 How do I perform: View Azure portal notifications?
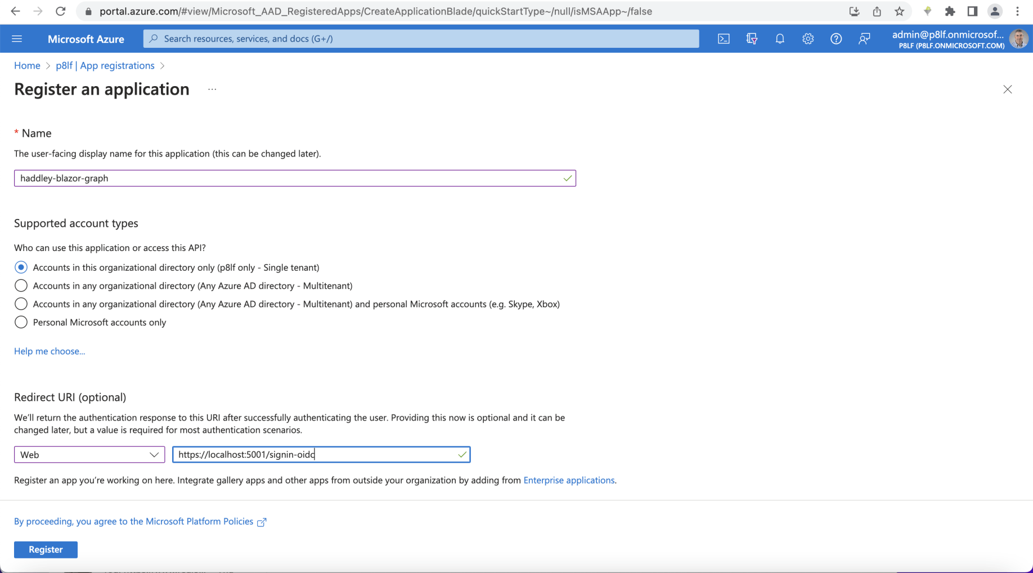[x=780, y=38]
